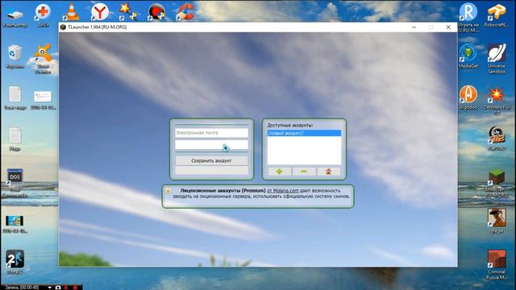The image size is (516, 290).
Task: Launch MediaGet desktop shortcut
Action: click(468, 56)
